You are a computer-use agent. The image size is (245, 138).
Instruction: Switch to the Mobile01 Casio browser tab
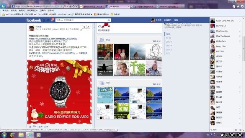tap(91, 7)
